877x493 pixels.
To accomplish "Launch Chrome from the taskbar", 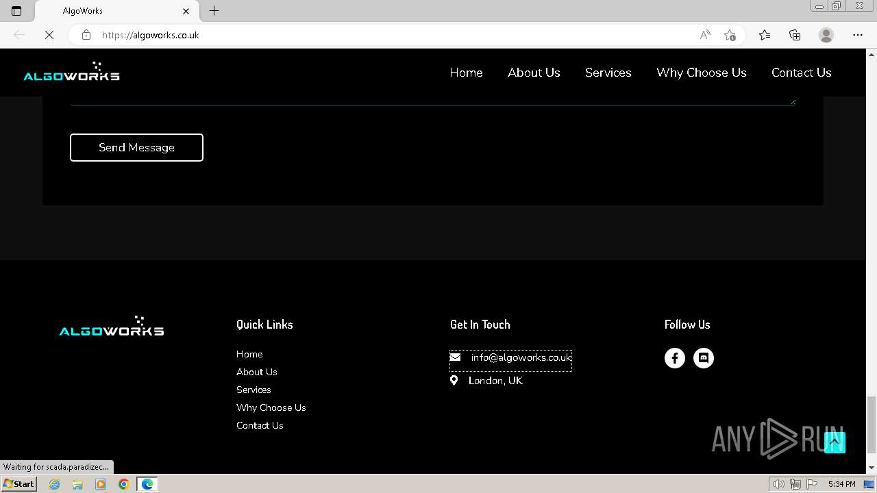I will tap(123, 484).
